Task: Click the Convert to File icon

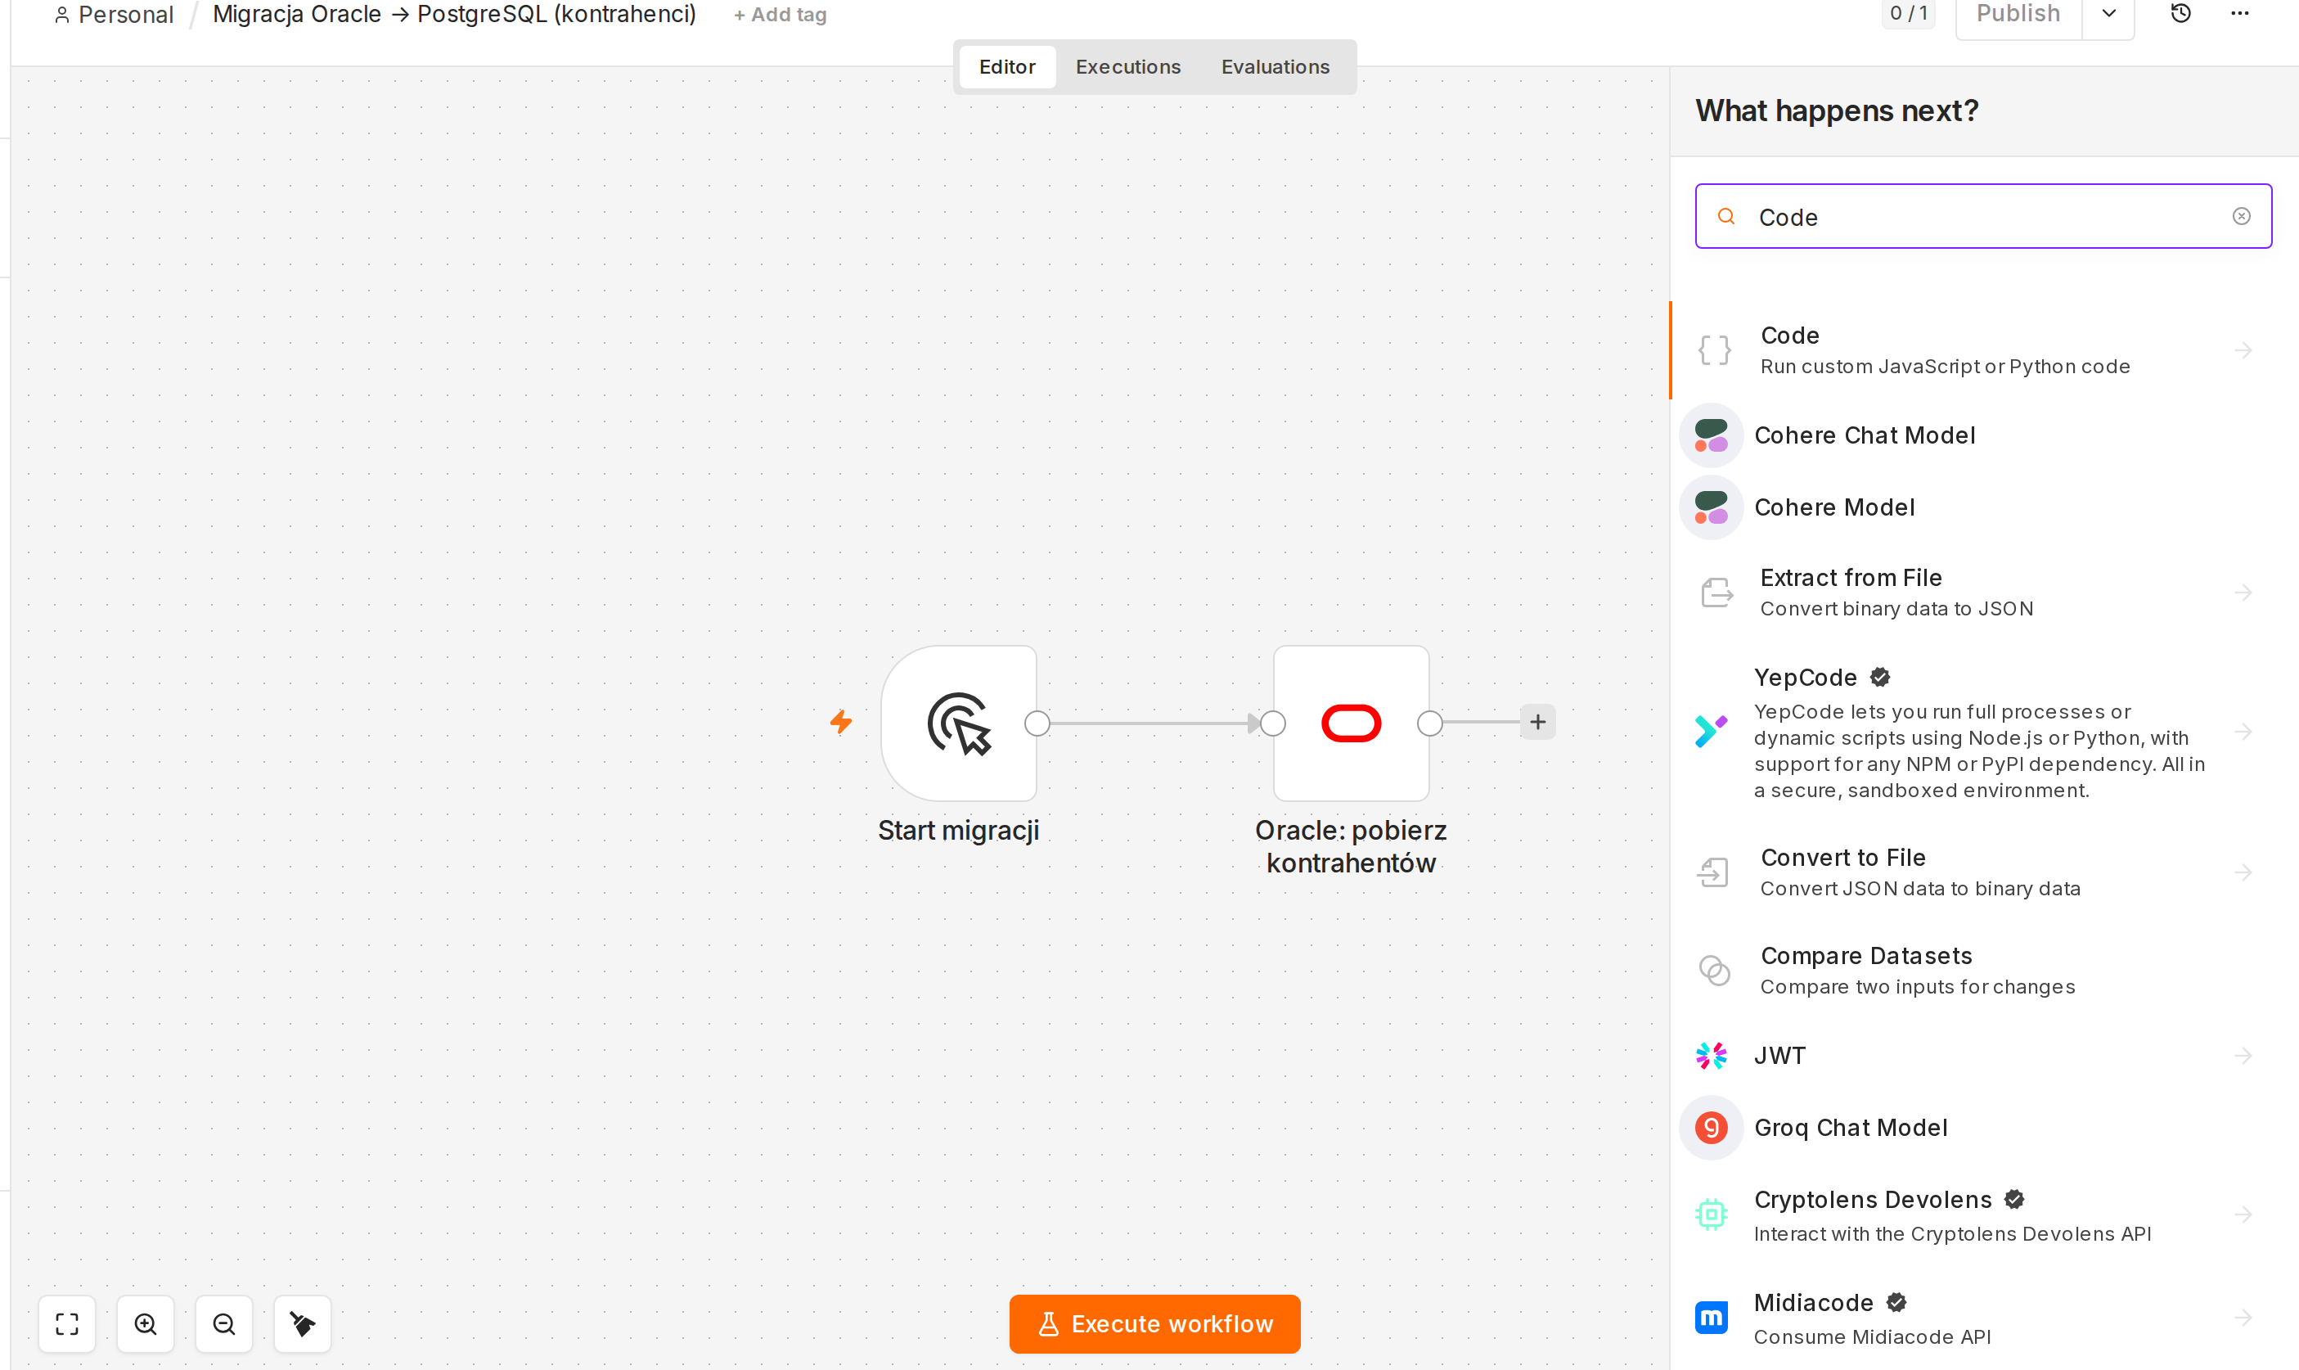Action: point(1713,872)
